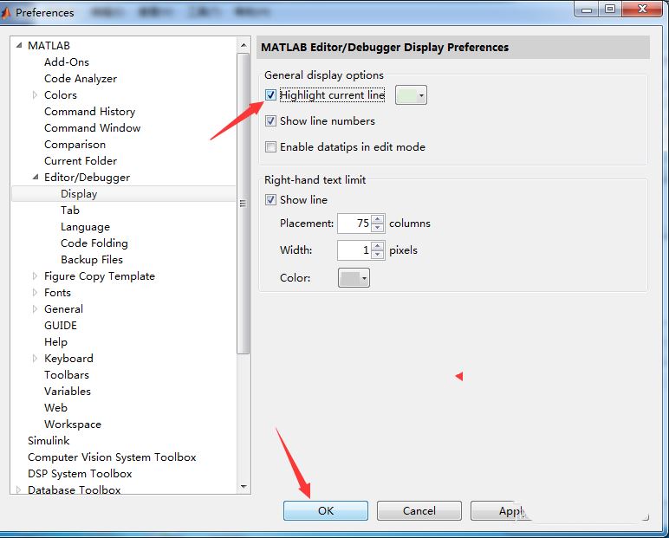This screenshot has width=669, height=538.
Task: Decrease the Placement columns value
Action: click(378, 228)
